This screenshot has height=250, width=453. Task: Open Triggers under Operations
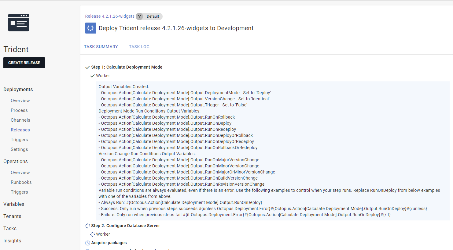pyautogui.click(x=19, y=192)
